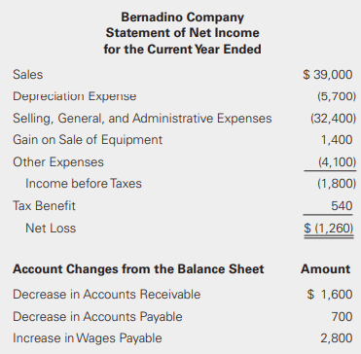
Task: Select the Statement of Net Income heading
Action: 183,33
